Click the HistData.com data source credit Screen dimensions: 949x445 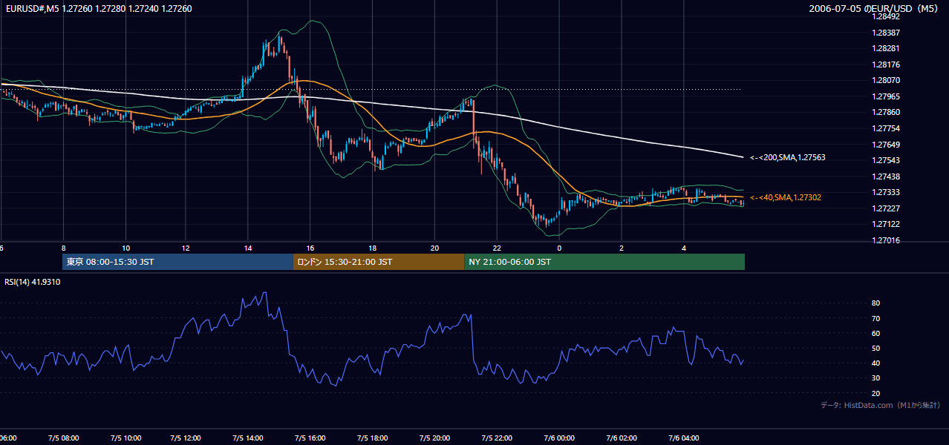tap(881, 405)
